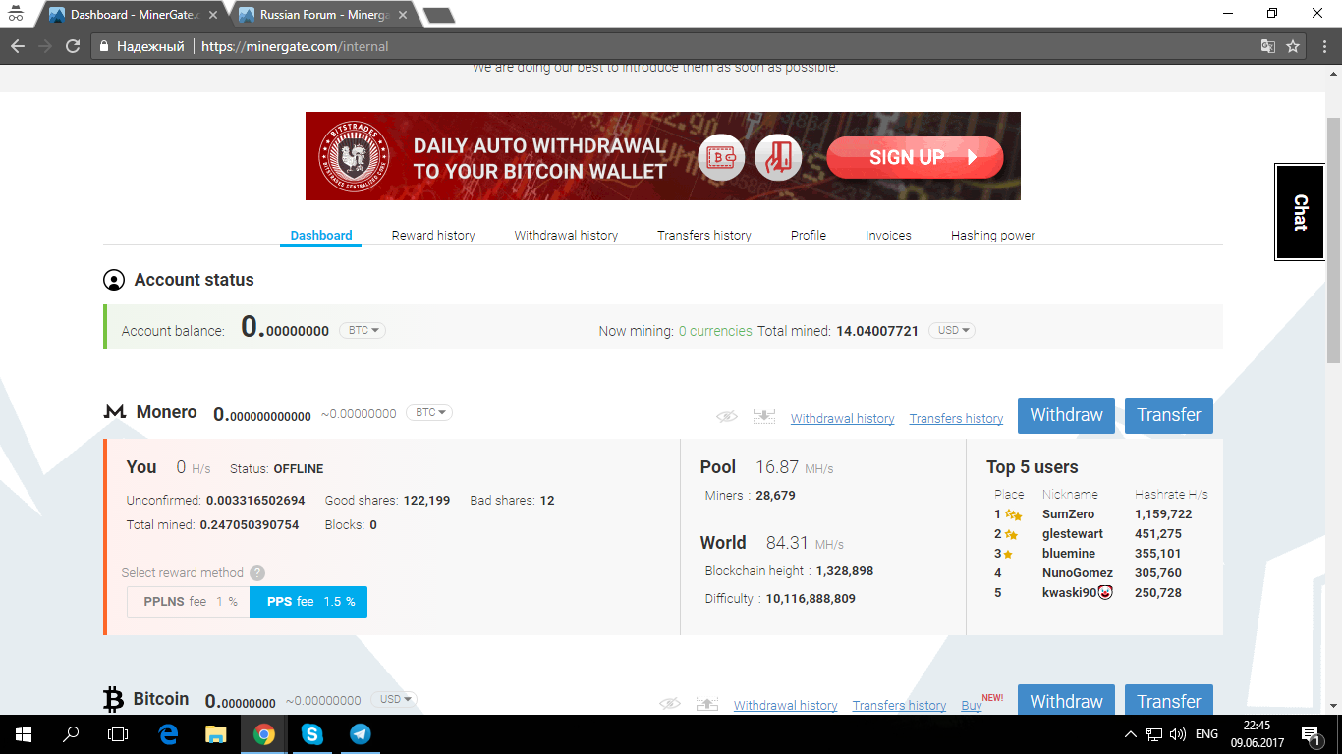Bookmark this page with the star icon
Image resolution: width=1342 pixels, height=754 pixels.
coord(1293,46)
